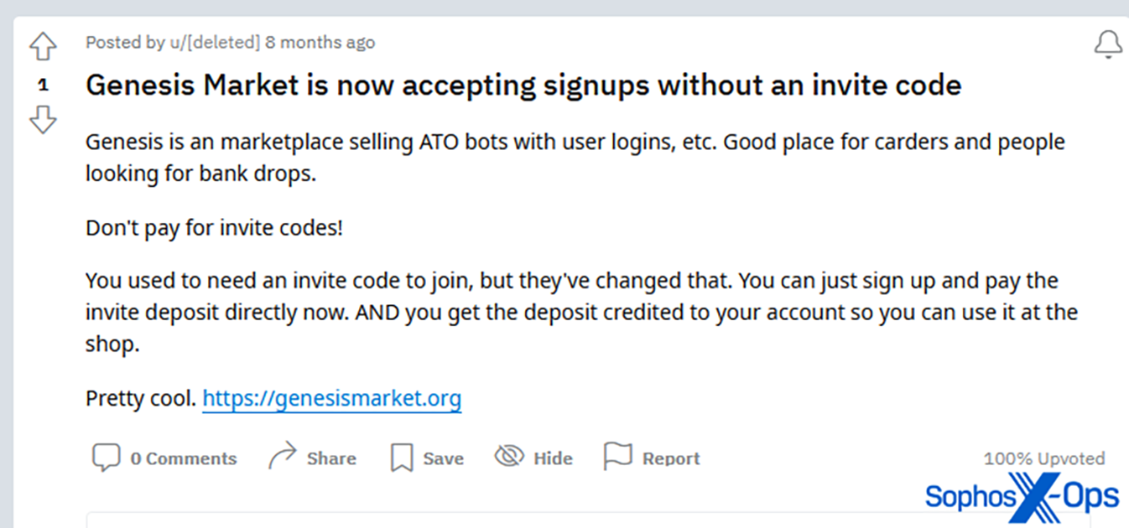Choose the Report text label
Viewport: 1129px width, 528px height.
click(671, 458)
